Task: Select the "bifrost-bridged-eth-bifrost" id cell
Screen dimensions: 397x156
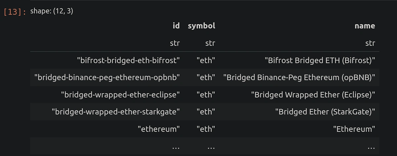Action: 128,60
